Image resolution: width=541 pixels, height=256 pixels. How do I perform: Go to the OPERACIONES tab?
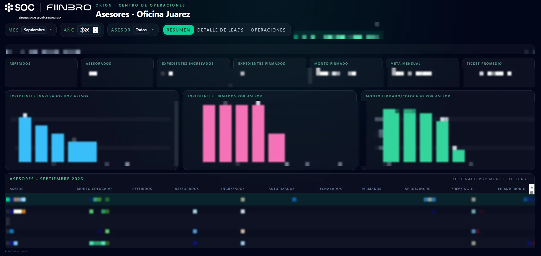pyautogui.click(x=268, y=30)
